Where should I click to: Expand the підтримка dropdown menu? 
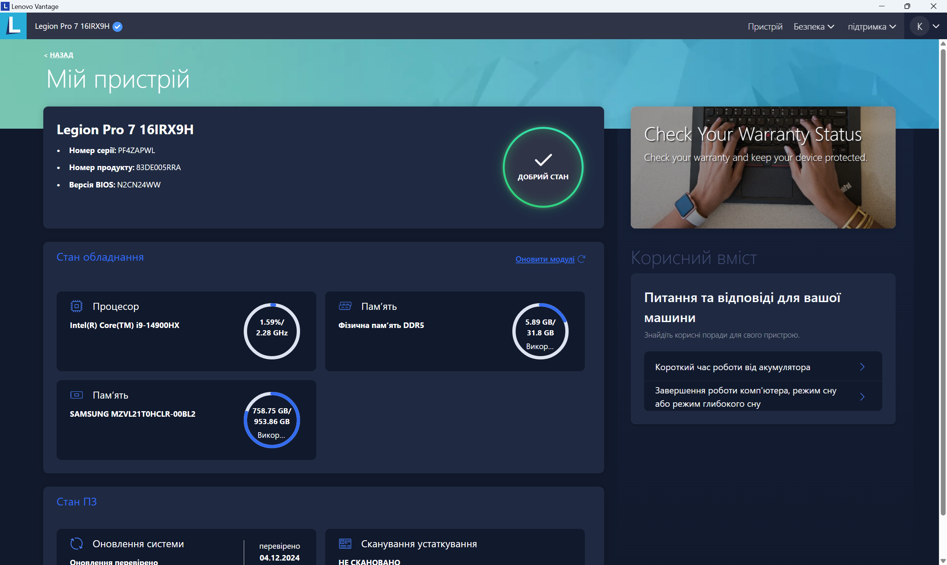click(871, 27)
